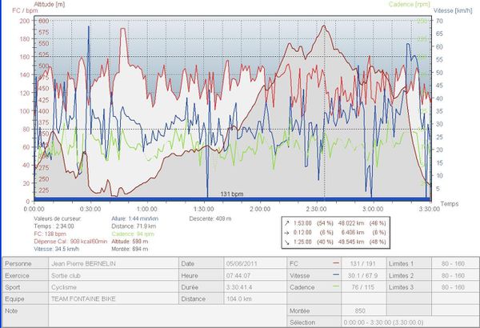Click the '80 - 160' value beside Limites 3
Screen dimensions: 480x328
coord(453,287)
